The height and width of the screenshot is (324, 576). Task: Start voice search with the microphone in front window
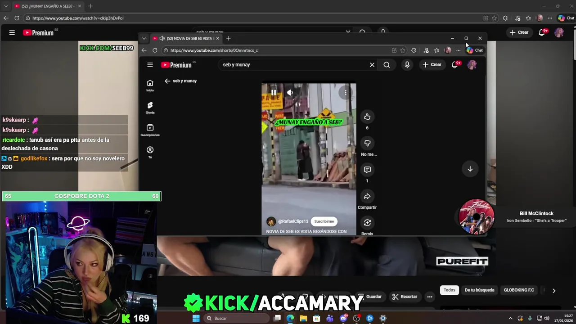click(407, 65)
